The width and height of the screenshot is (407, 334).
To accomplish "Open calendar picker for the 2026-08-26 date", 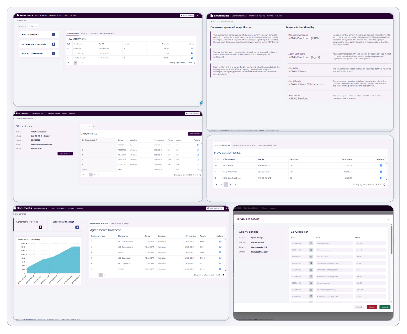I will click(311, 250).
